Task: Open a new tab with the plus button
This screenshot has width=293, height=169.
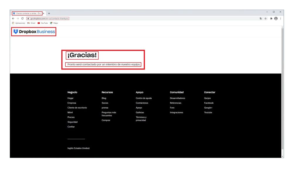Action: 49,13
